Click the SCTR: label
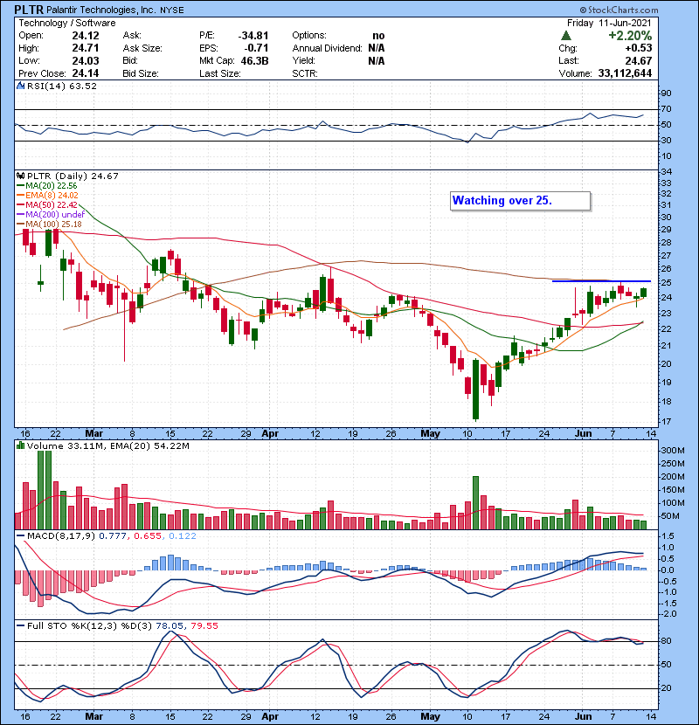The image size is (699, 725). coord(305,73)
